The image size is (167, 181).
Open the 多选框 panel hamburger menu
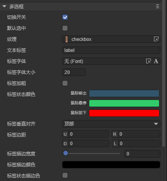click(x=158, y=6)
